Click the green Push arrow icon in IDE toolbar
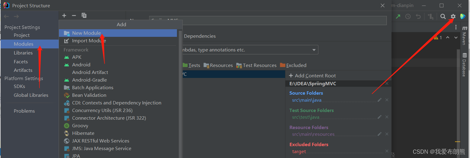The width and height of the screenshot is (470, 158). tap(398, 17)
